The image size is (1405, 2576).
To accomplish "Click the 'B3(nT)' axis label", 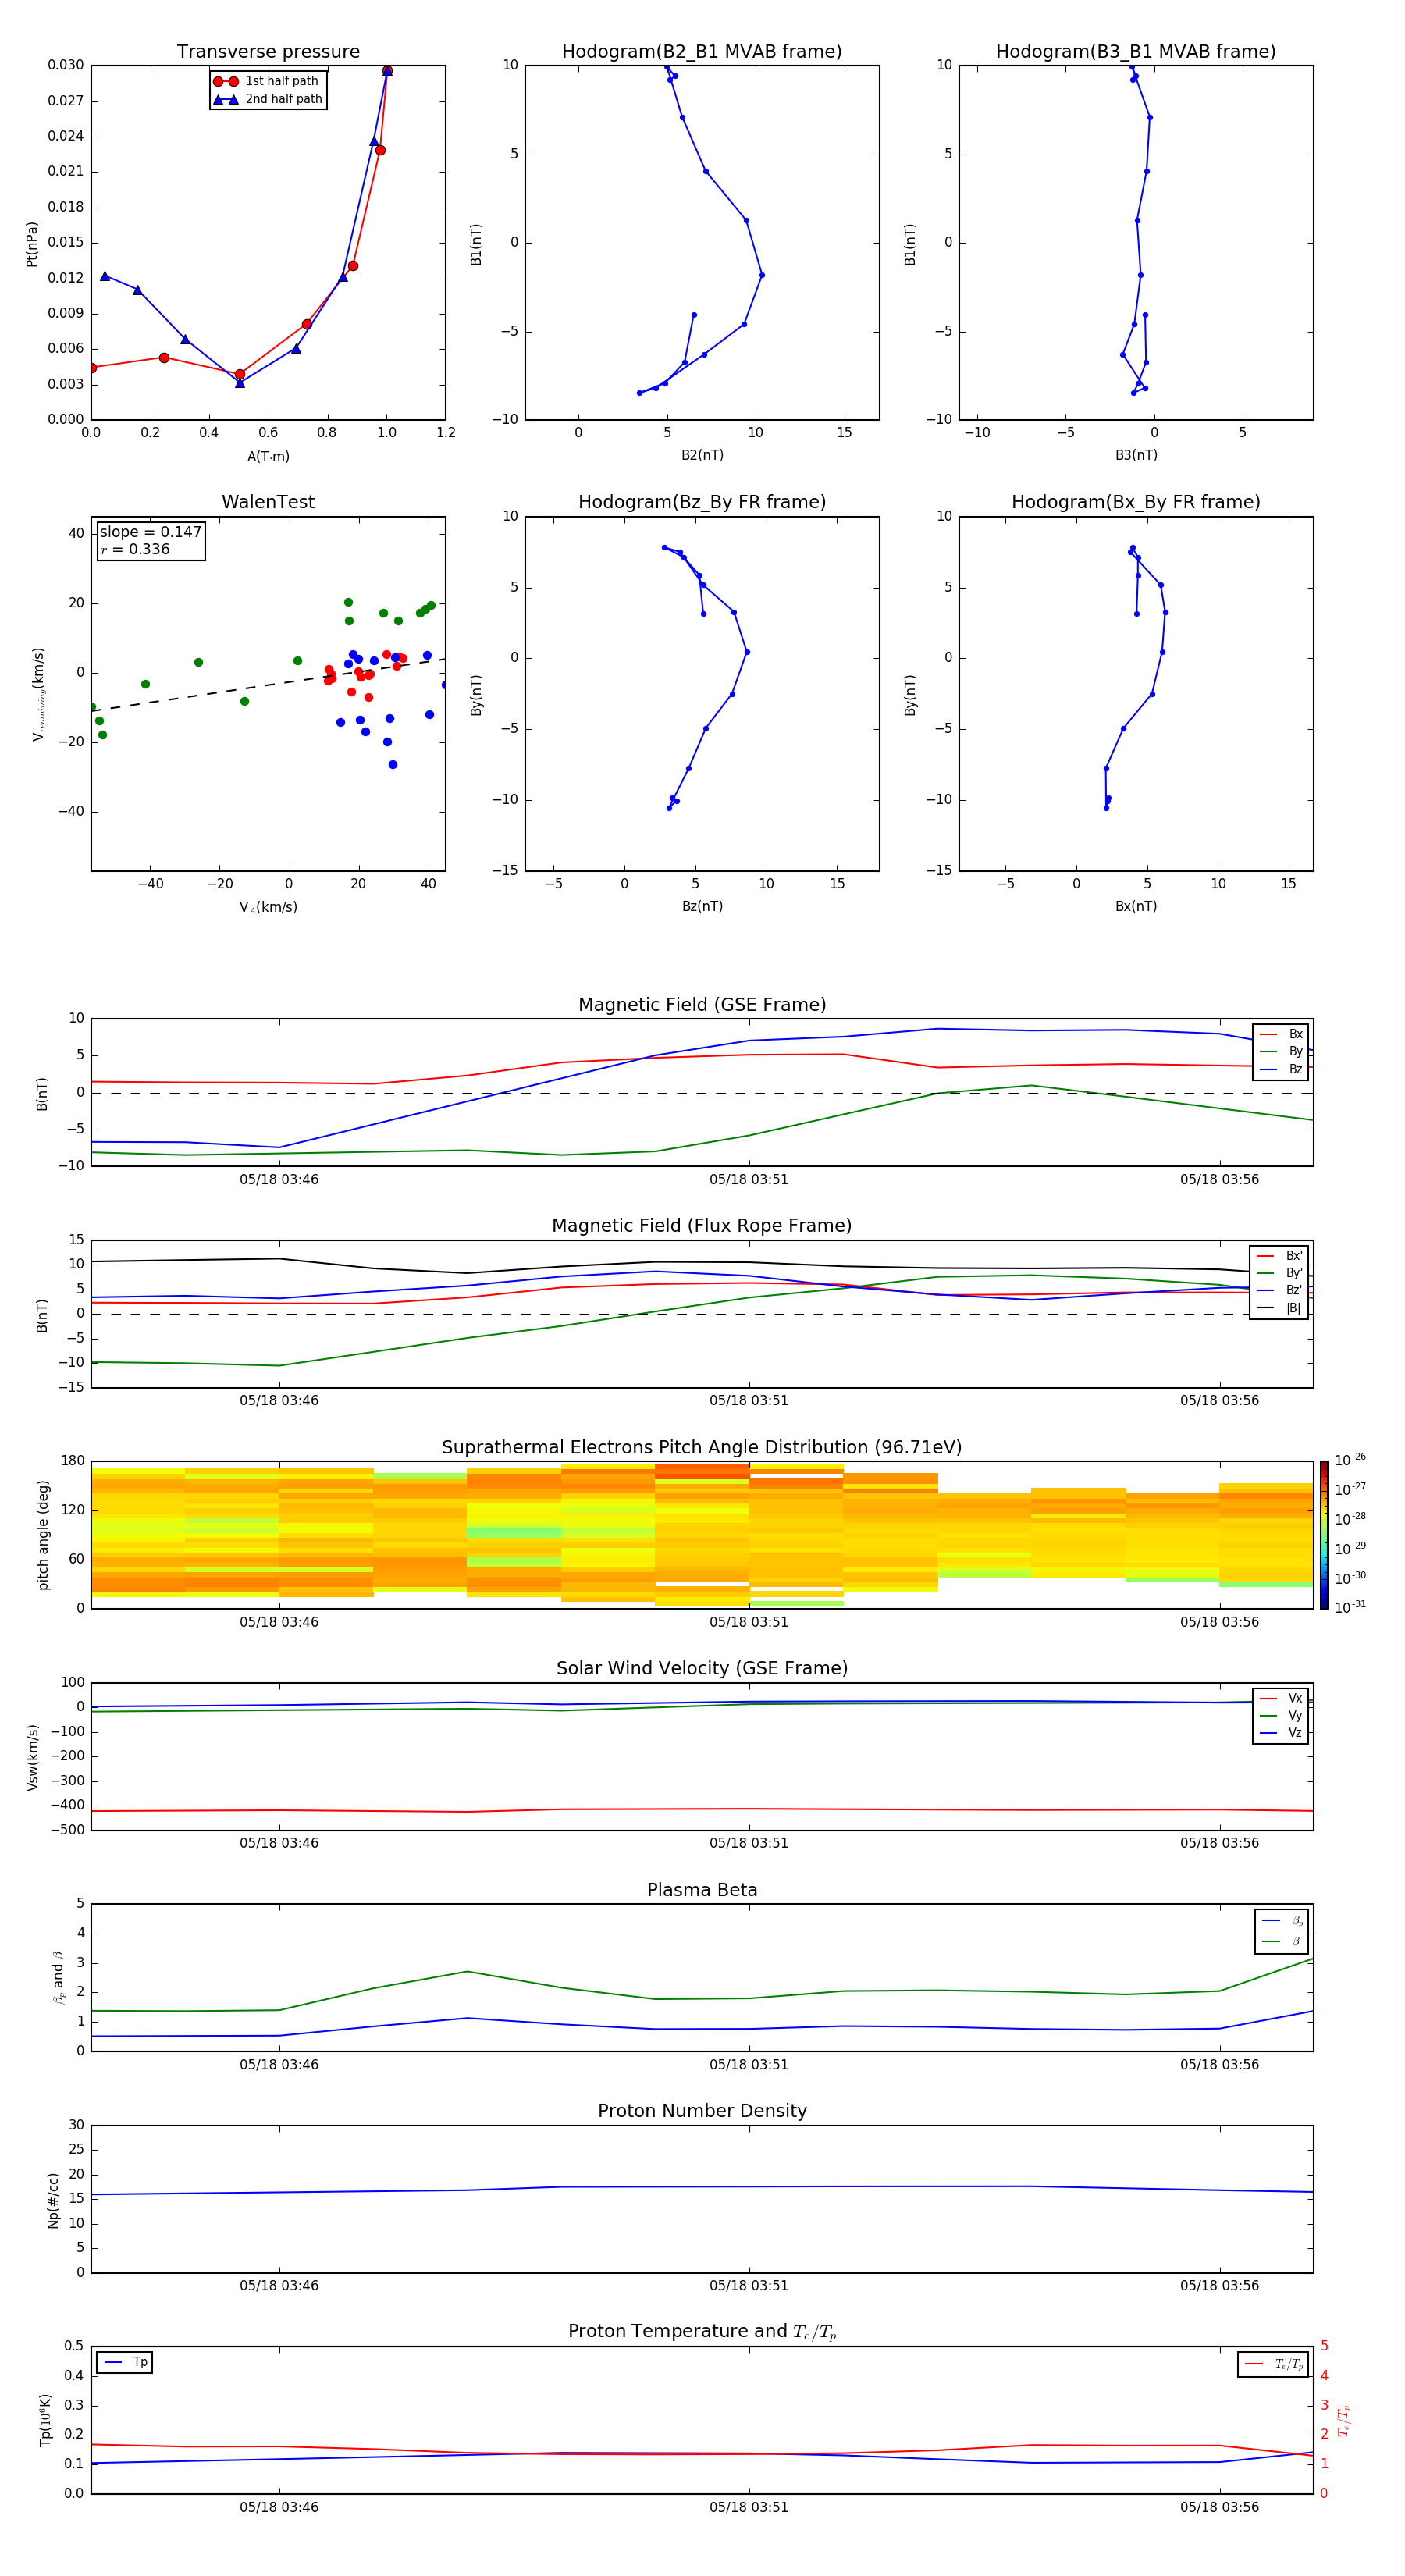I will click(x=1136, y=455).
